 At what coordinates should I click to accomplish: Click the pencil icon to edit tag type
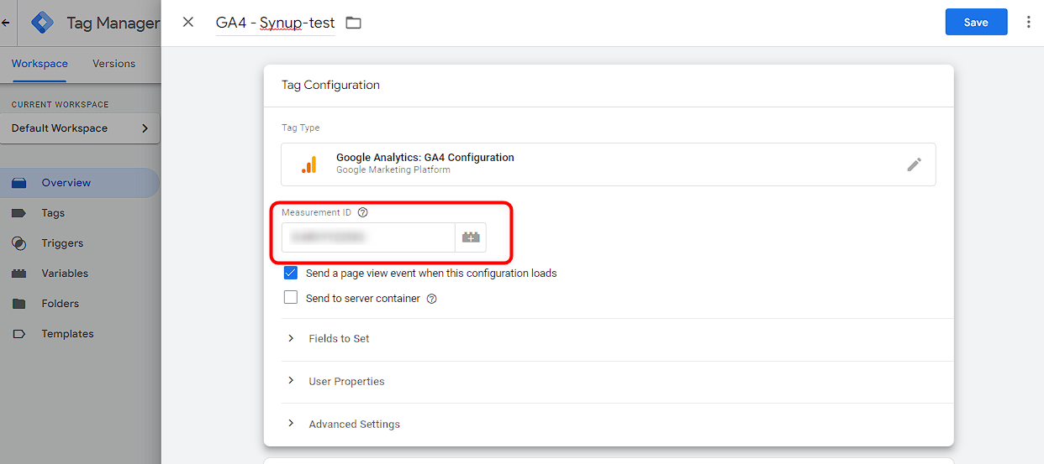[914, 164]
